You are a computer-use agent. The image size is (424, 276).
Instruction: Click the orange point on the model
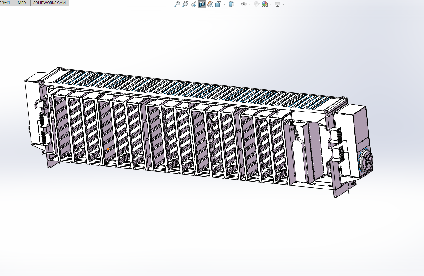click(108, 149)
